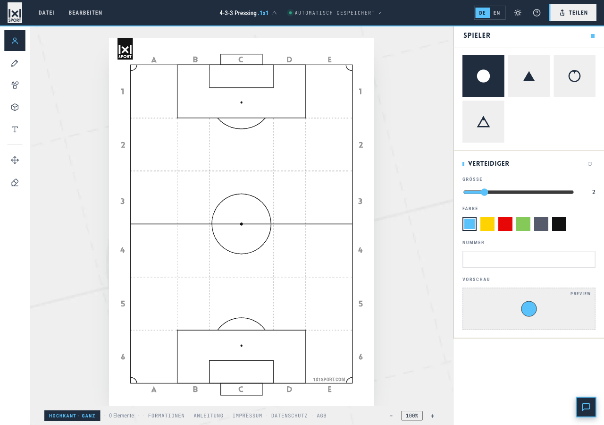Pick the solid triangle player type
The width and height of the screenshot is (604, 425).
tap(529, 76)
